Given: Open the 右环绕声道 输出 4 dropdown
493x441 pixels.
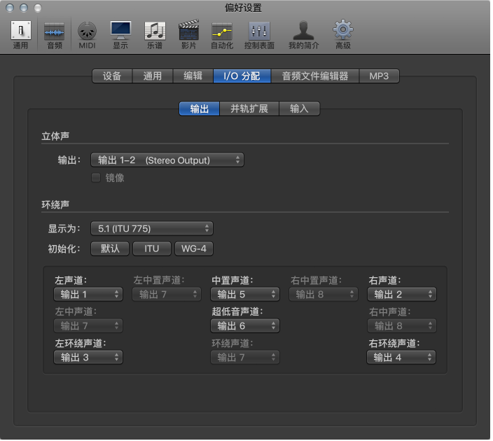Looking at the screenshot, I should click(x=401, y=358).
